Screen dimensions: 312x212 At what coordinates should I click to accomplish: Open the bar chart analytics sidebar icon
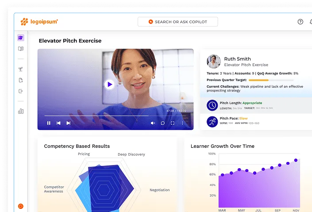click(x=21, y=111)
